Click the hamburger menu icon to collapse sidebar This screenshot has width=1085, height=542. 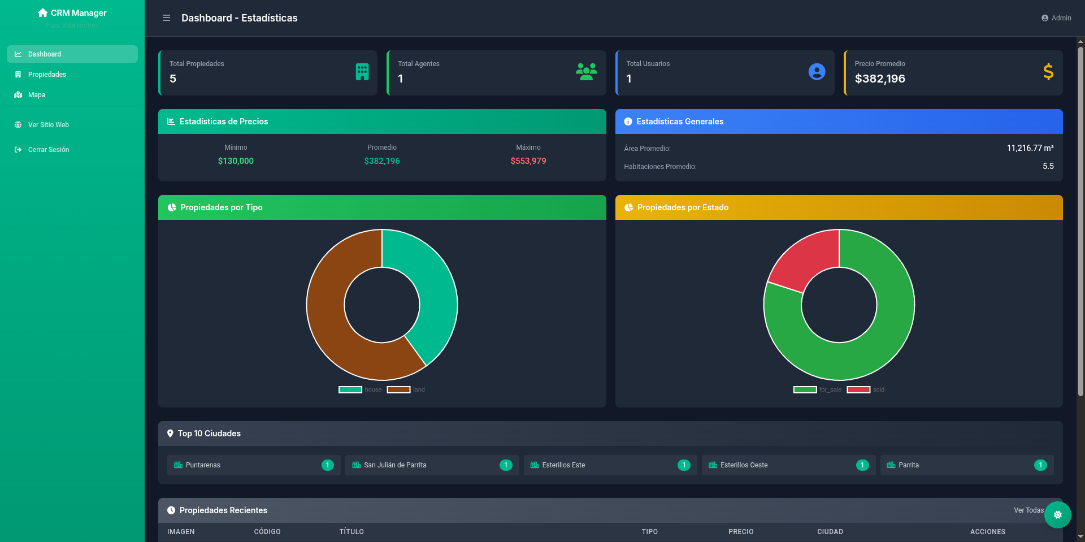pyautogui.click(x=166, y=18)
